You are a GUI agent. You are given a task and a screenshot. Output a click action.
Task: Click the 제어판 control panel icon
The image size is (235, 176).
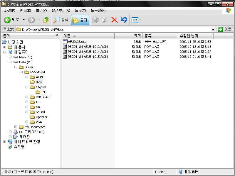(16, 137)
